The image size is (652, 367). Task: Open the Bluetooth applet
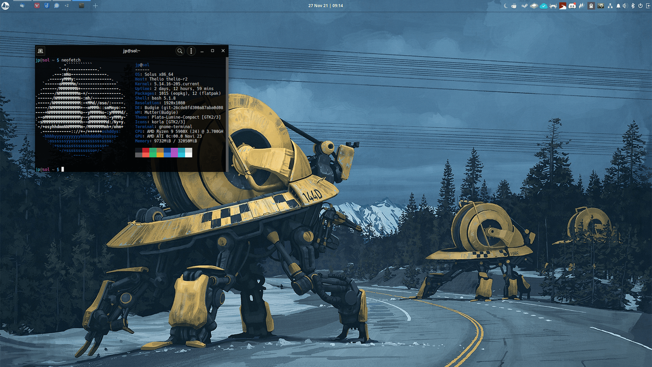(633, 6)
